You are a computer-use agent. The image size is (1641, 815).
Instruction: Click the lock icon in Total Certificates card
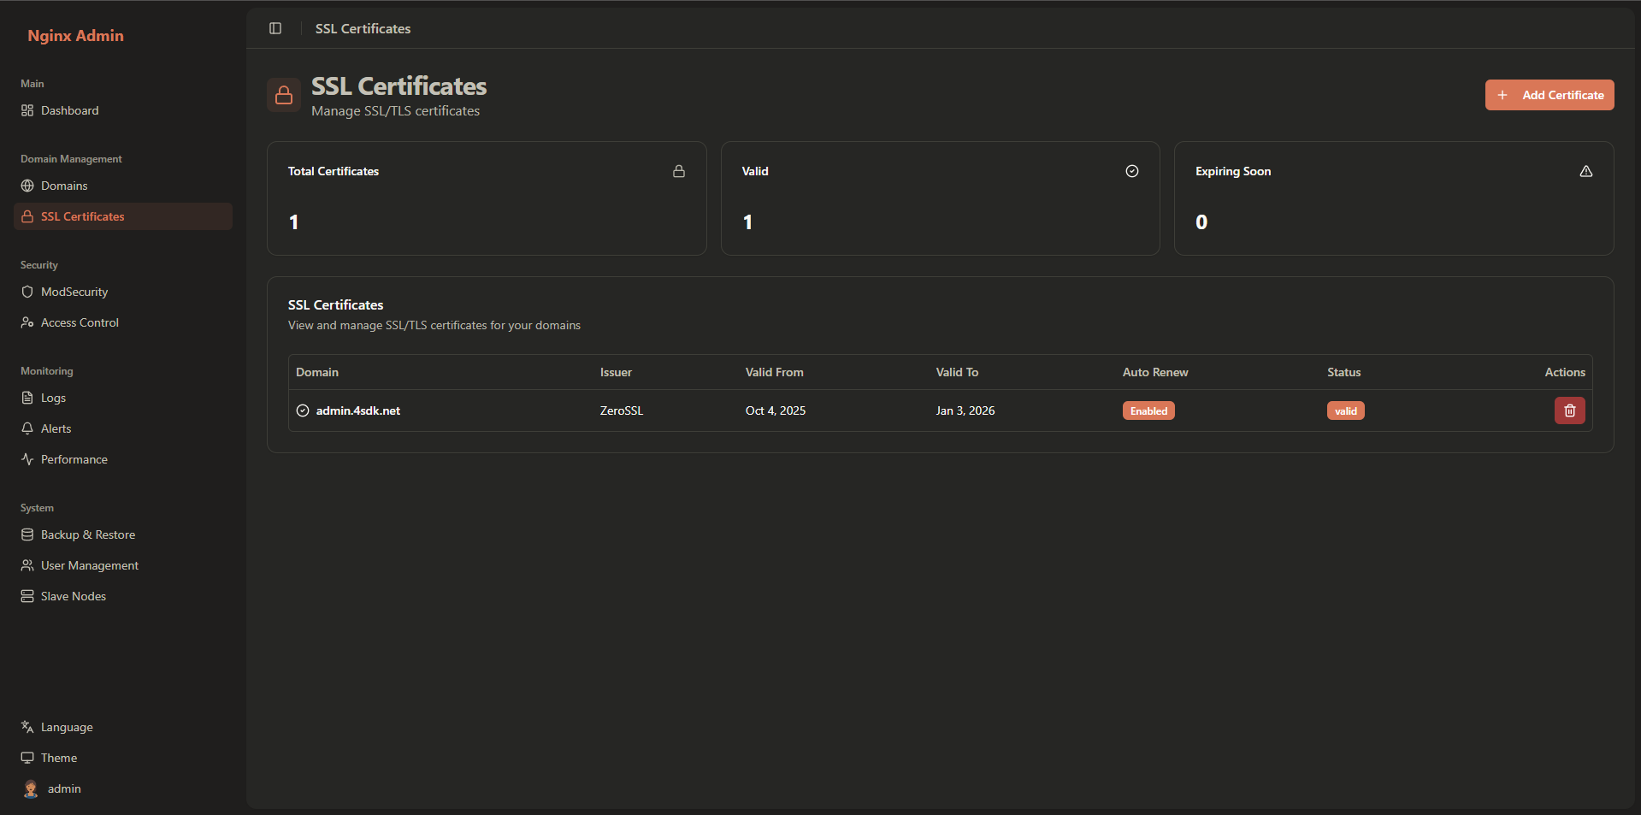coord(679,171)
